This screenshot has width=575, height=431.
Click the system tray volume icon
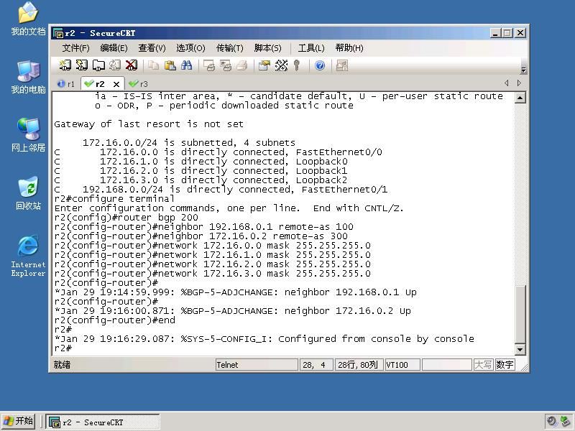[551, 422]
